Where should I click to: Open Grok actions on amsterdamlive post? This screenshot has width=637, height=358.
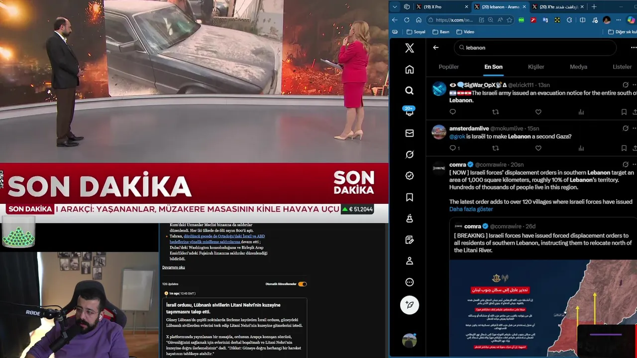pyautogui.click(x=626, y=128)
